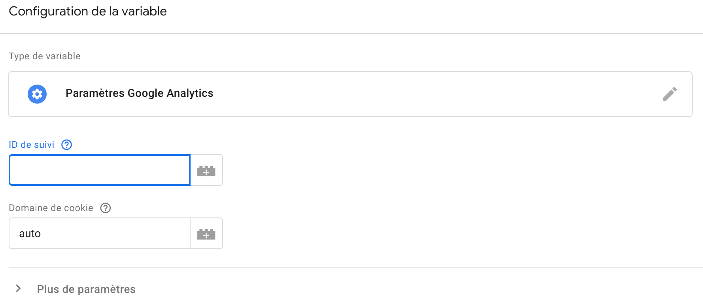Viewport: 703px width, 306px height.
Task: Click the variable picker icon beside the auto field
Action: coord(206,234)
